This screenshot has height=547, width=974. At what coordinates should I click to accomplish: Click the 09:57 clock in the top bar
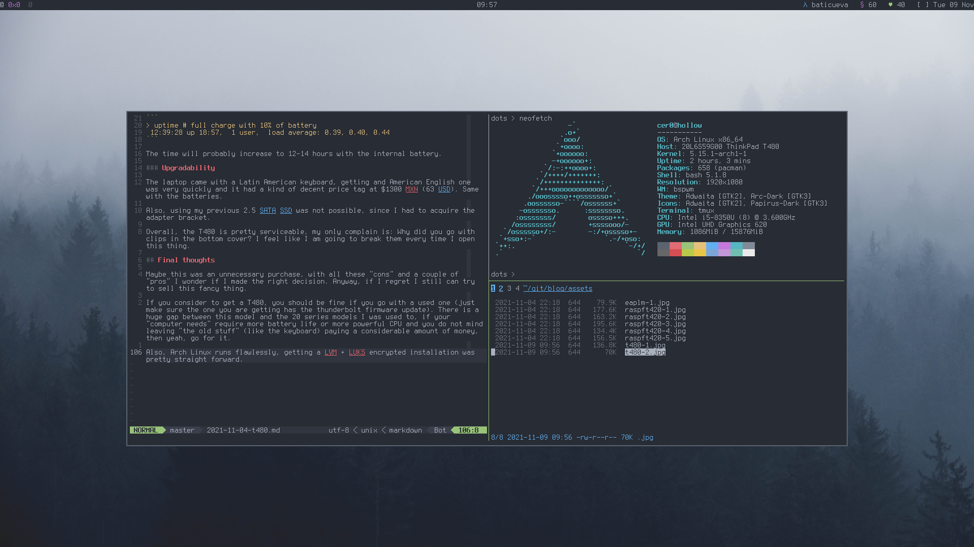tap(487, 5)
